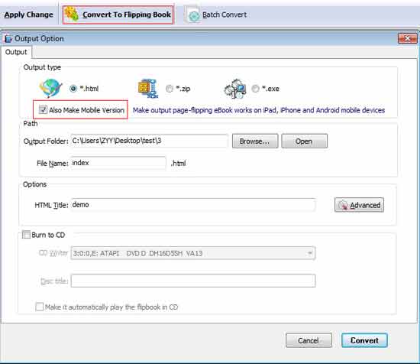This screenshot has width=420, height=364.
Task: Tick Make it automatically play flipbook checkbox
Action: tap(40, 307)
